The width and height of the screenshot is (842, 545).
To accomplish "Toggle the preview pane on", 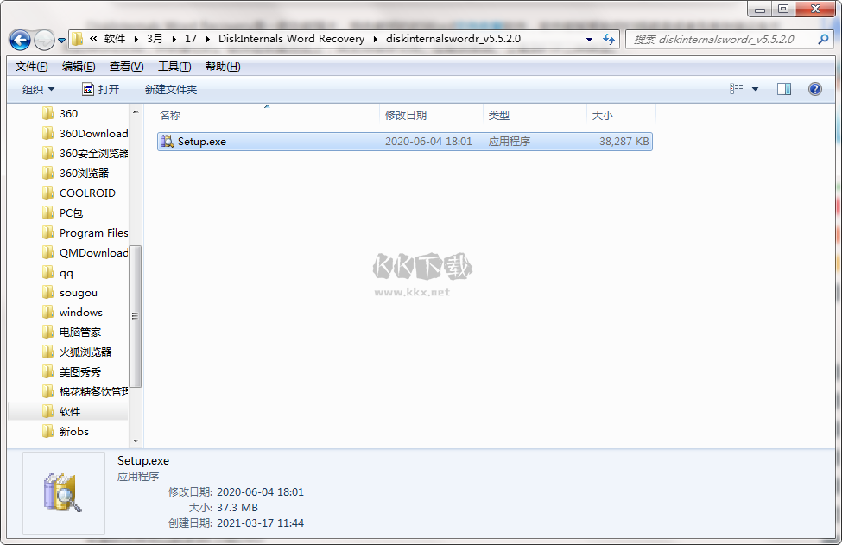I will (784, 88).
